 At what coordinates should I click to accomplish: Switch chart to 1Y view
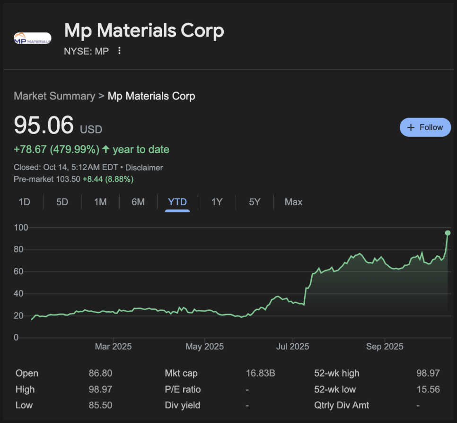point(217,202)
